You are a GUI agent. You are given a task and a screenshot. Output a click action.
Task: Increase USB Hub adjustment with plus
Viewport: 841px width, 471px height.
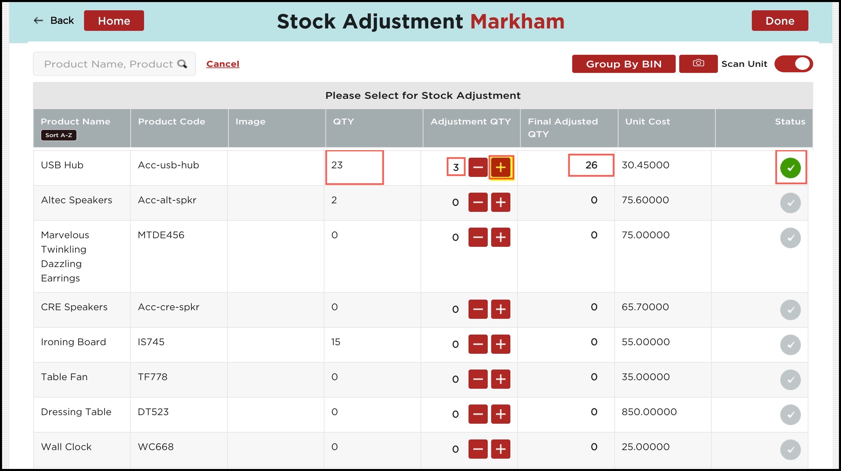(x=501, y=167)
